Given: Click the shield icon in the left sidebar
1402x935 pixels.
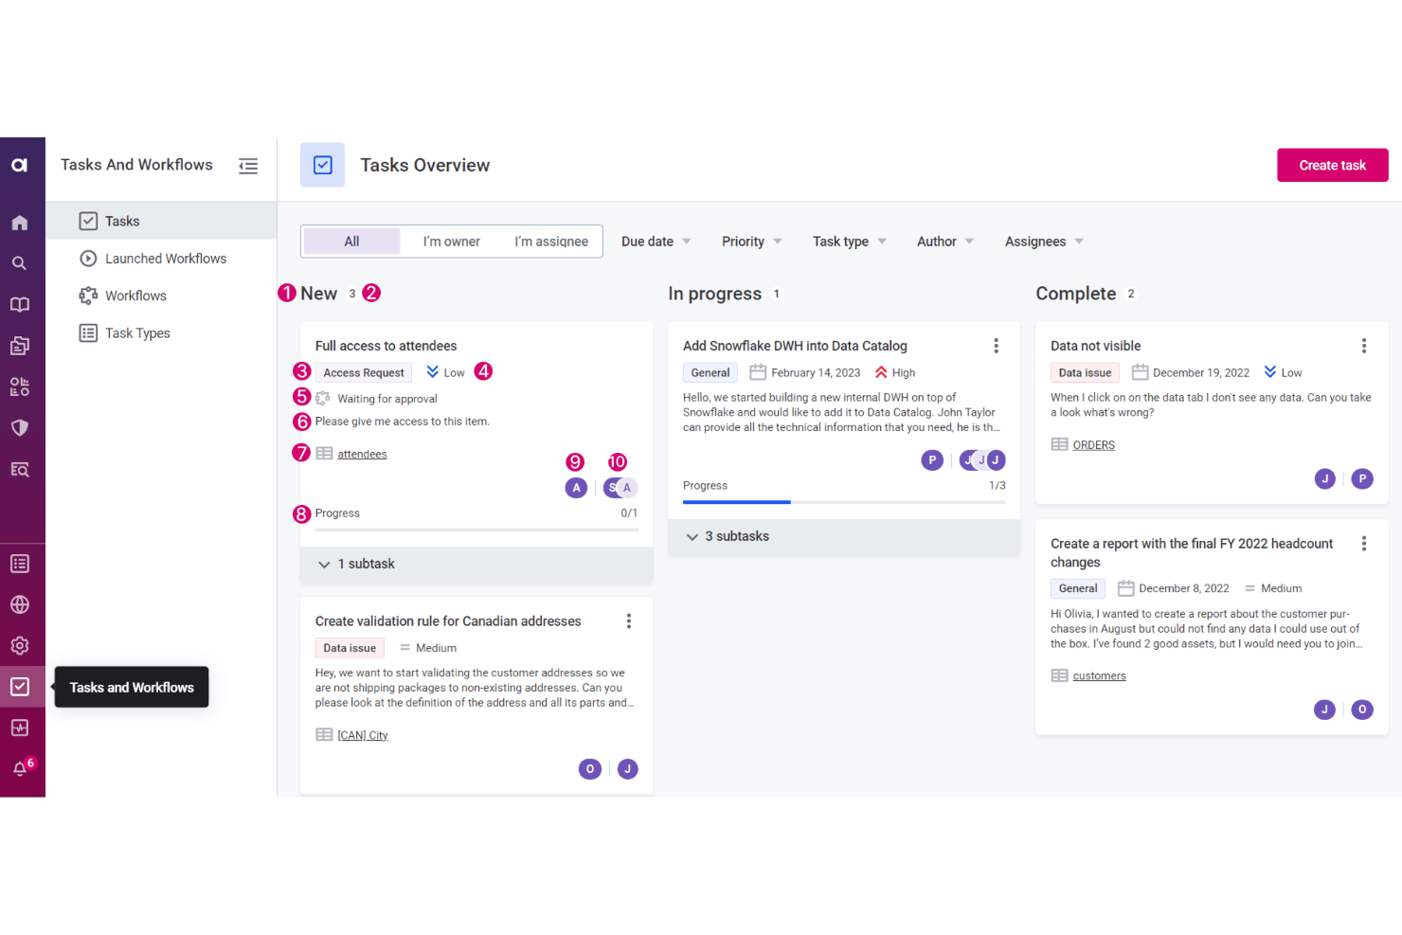Looking at the screenshot, I should [x=20, y=428].
